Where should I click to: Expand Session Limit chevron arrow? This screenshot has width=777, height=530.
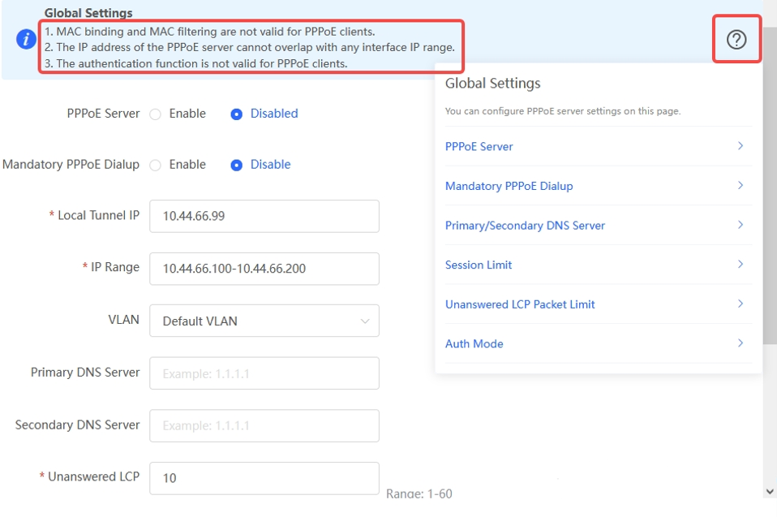[x=740, y=265]
